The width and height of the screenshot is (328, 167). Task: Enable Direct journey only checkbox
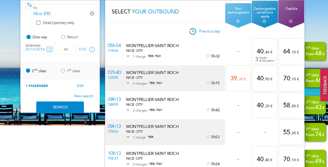pyautogui.click(x=38, y=23)
